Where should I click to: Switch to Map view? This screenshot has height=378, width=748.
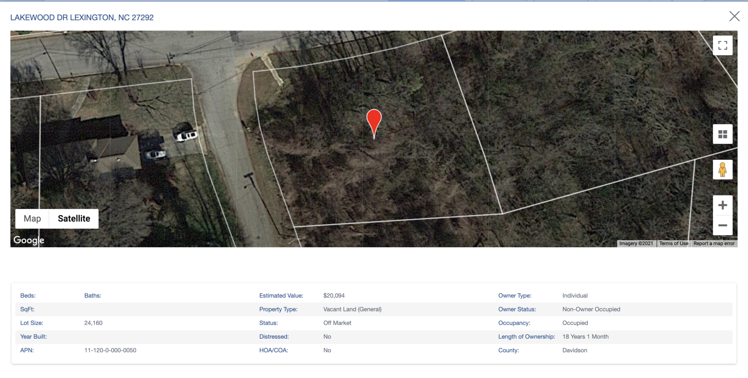click(32, 219)
